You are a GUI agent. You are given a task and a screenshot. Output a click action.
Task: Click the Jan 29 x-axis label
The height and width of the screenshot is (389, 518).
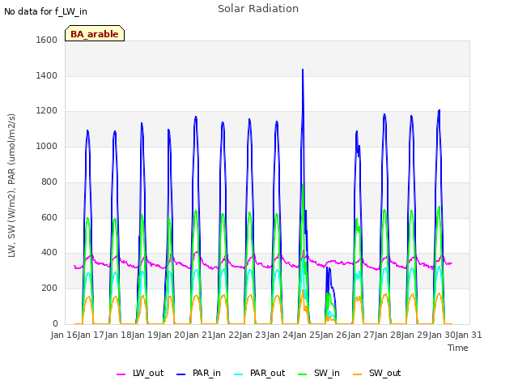(x=415, y=335)
